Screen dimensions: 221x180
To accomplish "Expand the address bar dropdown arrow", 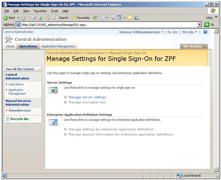I will pyautogui.click(x=200, y=25).
